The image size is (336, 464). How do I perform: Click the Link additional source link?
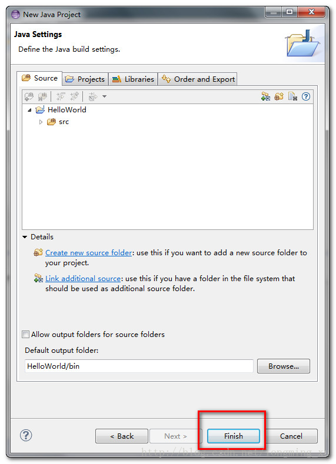click(83, 279)
